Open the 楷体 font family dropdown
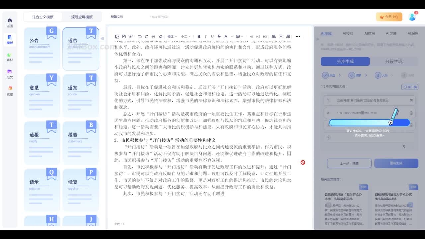The height and width of the screenshot is (239, 425). [172, 37]
